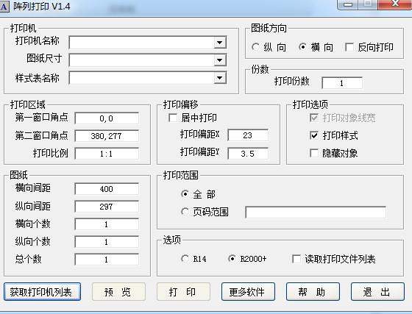Enable the 居中打印 checkbox
Screen dimensions: 412x314
pos(173,118)
